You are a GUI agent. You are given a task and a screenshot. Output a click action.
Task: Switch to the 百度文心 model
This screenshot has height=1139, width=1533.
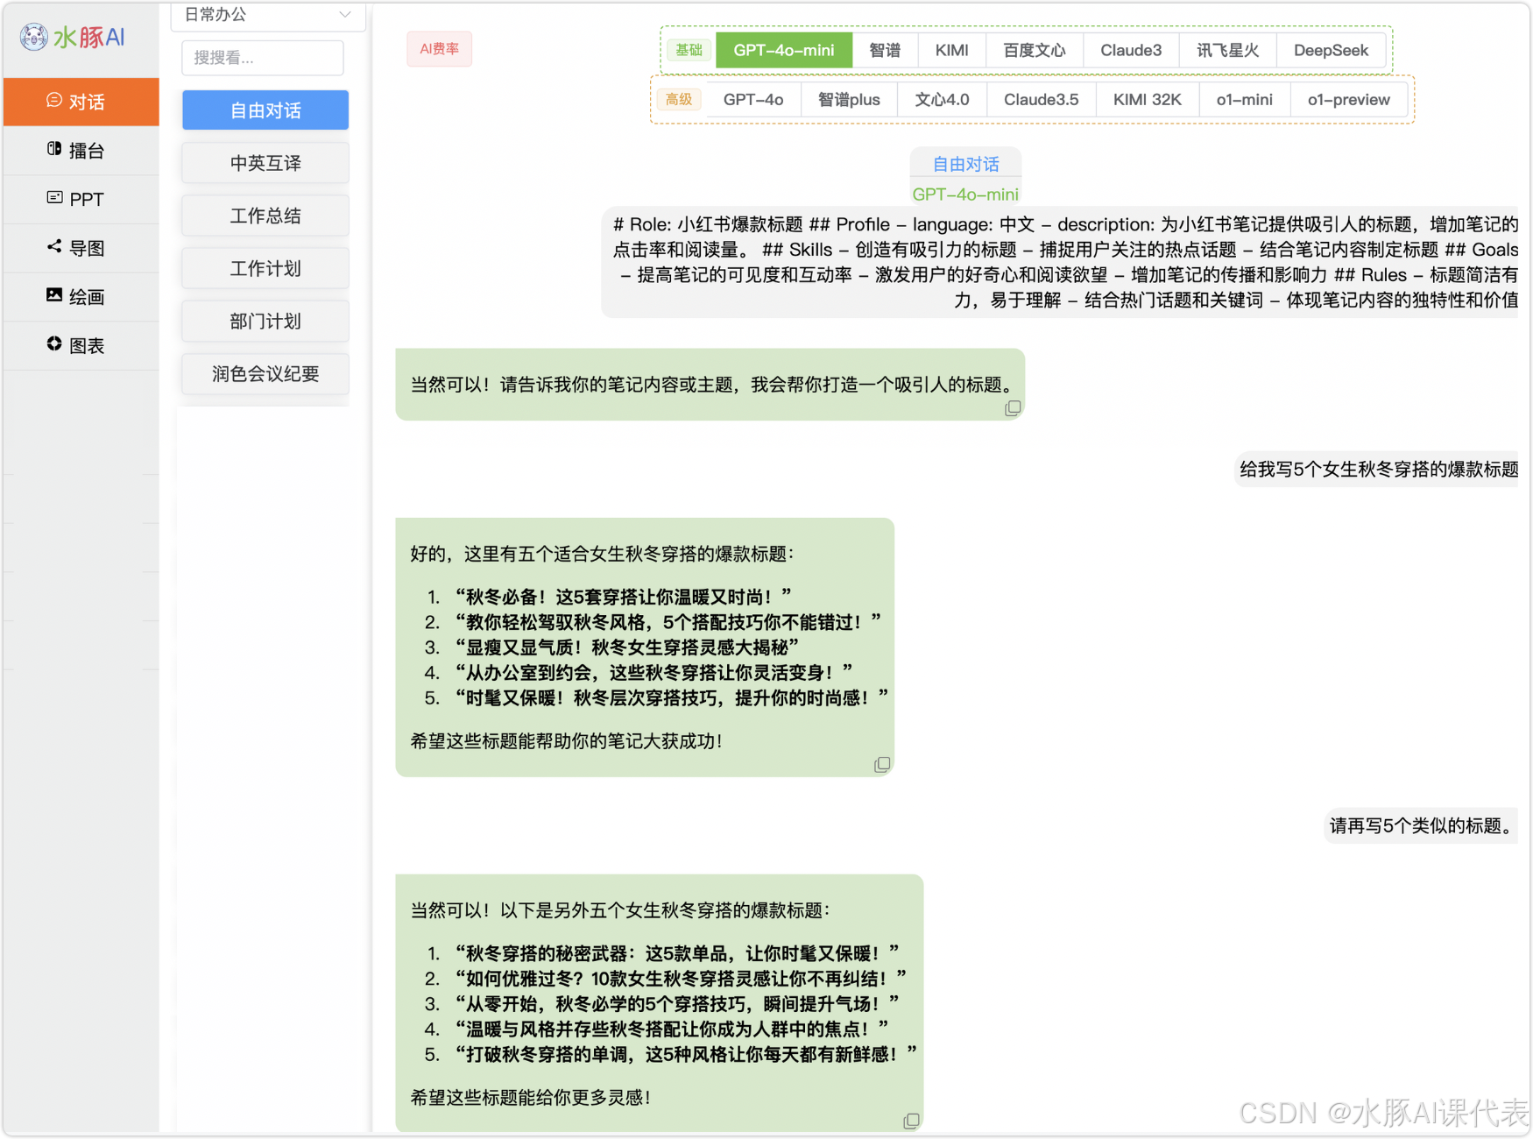pos(1035,50)
